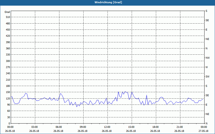
Task: Click the 30 degree axis label
Action: pos(9,117)
